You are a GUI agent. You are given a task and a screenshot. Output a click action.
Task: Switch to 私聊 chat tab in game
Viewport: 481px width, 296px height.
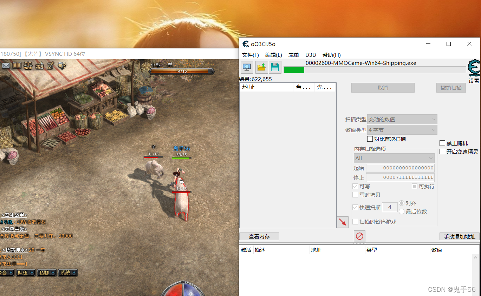pos(47,273)
